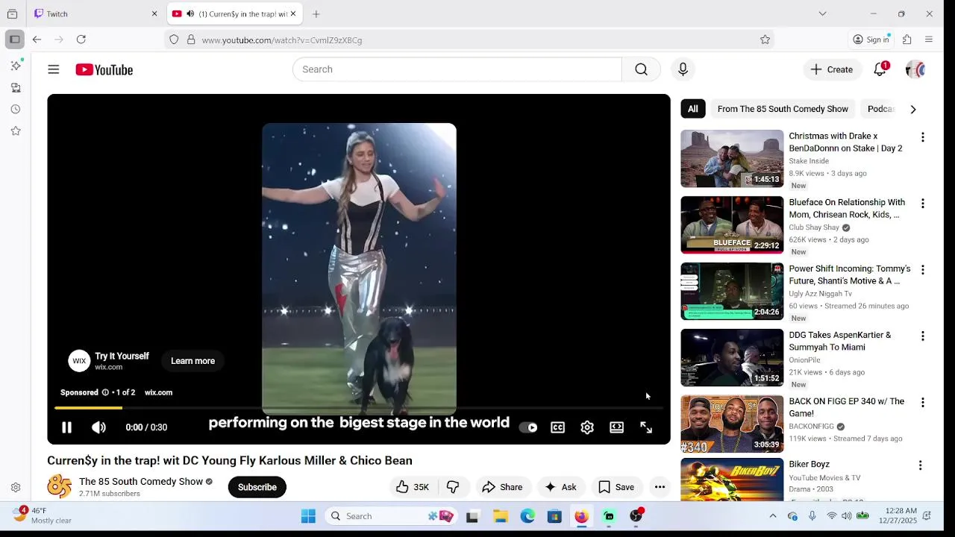
Task: Open Blueface On Relationship video thumbnail
Action: coord(732,225)
